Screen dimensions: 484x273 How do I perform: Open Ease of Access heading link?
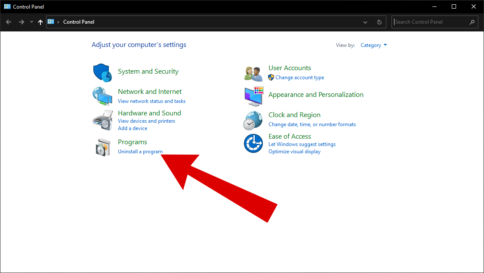pos(290,136)
